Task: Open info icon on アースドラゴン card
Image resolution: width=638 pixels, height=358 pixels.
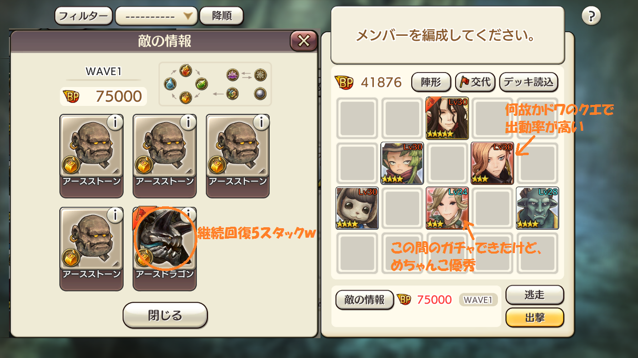Action: [x=188, y=215]
